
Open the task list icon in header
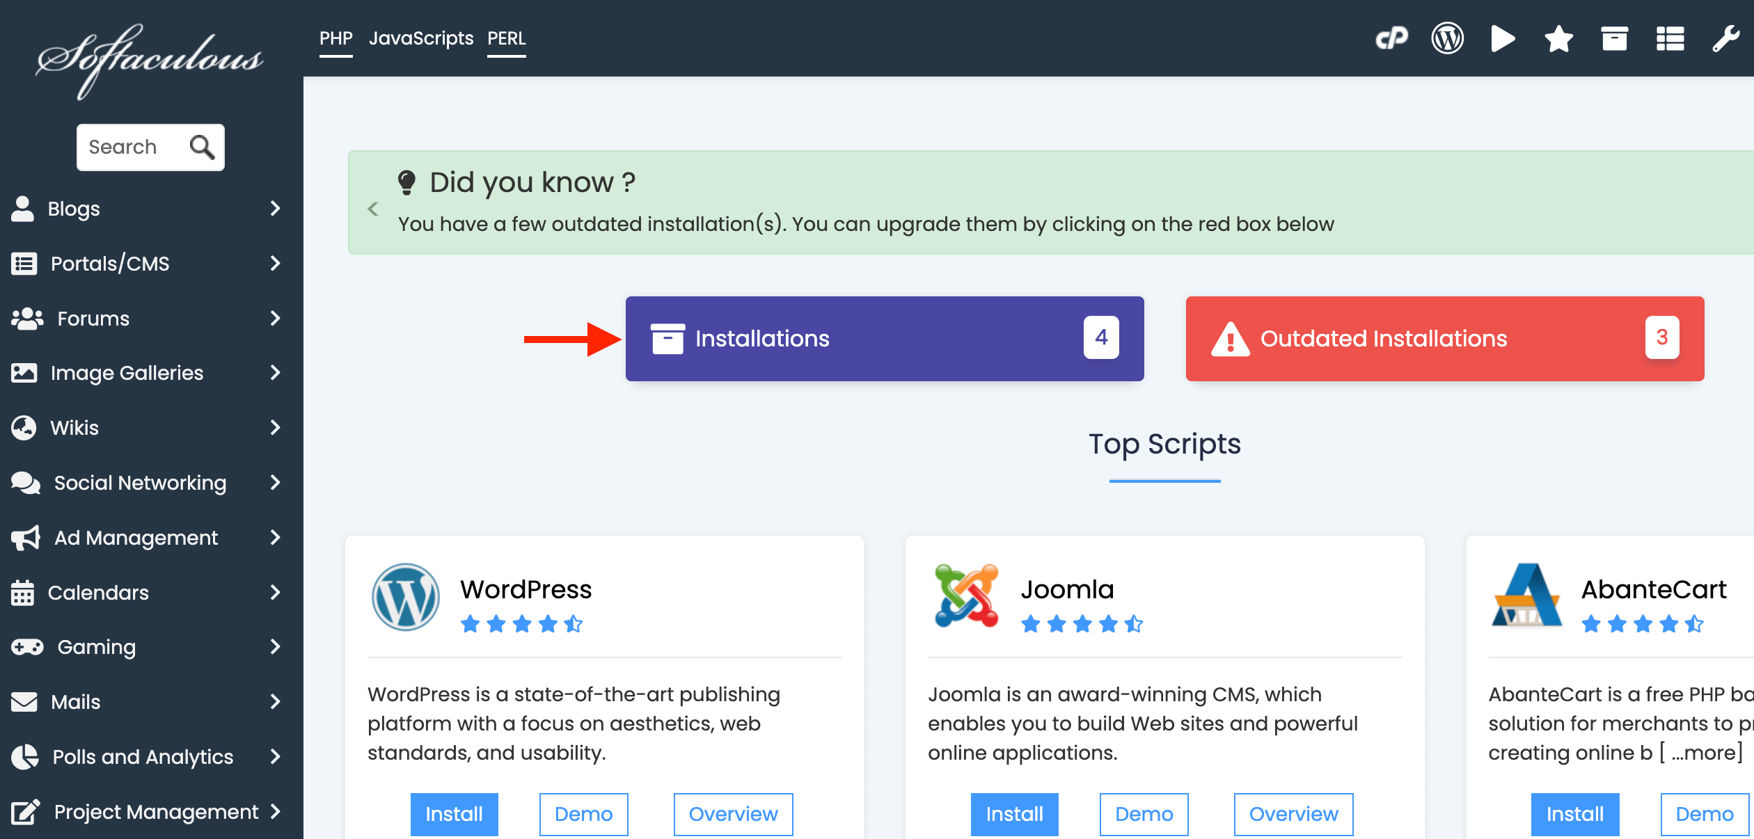point(1670,38)
